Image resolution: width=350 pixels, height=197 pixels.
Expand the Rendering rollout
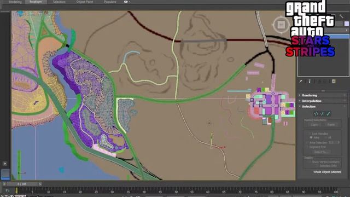pos(310,95)
